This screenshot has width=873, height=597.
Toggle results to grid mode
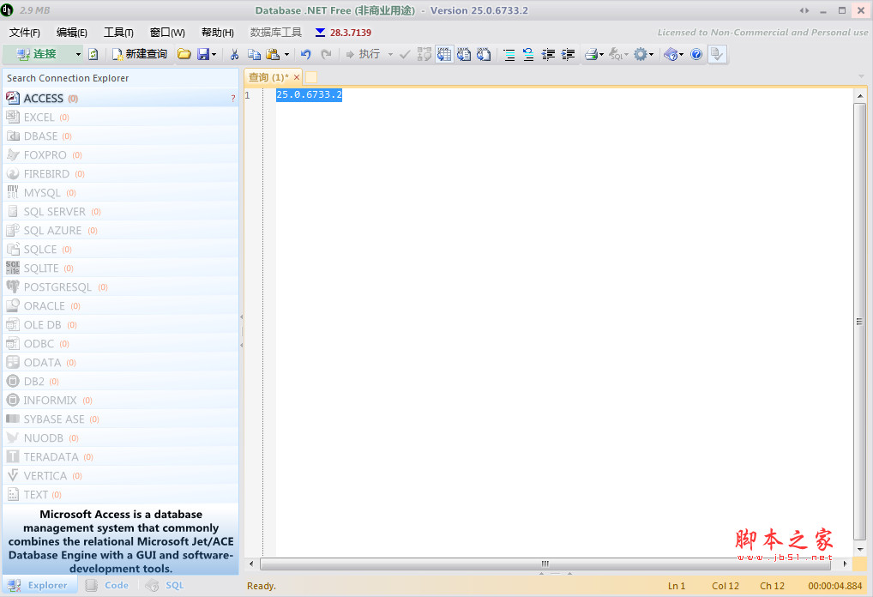tap(444, 54)
